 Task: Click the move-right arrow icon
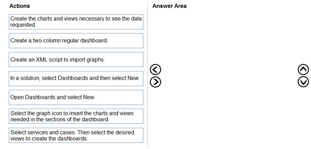click(156, 82)
